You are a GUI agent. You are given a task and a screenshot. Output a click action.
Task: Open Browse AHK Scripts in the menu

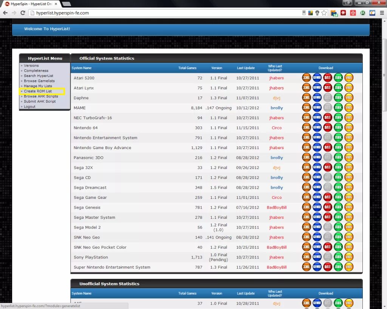41,96
